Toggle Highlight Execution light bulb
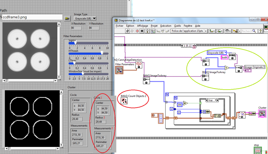 click(x=147, y=31)
